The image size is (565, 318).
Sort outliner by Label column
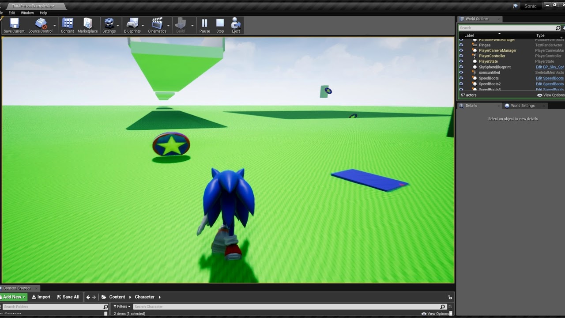pyautogui.click(x=469, y=35)
